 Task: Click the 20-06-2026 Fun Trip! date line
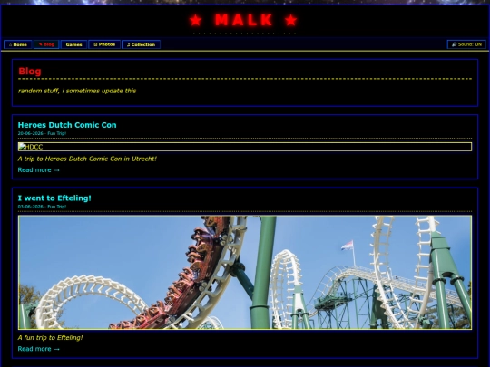[x=42, y=133]
